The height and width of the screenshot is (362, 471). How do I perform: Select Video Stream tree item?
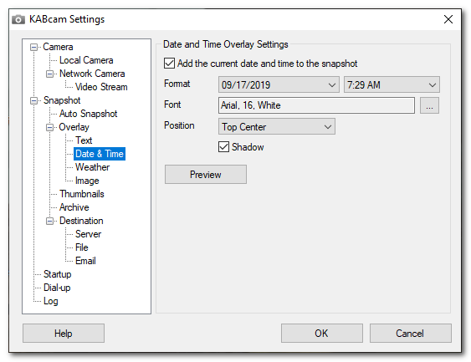(x=101, y=87)
